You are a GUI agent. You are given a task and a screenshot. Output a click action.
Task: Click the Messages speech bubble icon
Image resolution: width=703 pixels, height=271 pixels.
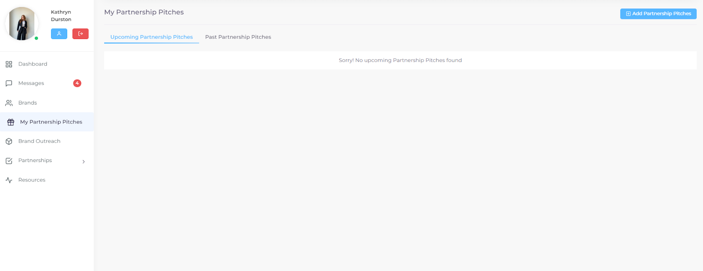tap(9, 83)
